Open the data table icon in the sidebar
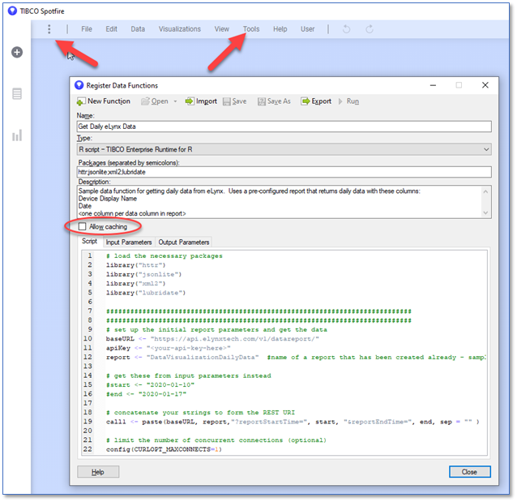Viewport: 517px width, 502px height. click(17, 94)
